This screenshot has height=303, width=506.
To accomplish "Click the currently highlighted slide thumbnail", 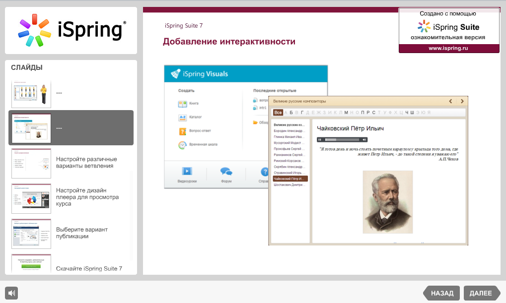I will pyautogui.click(x=31, y=128).
